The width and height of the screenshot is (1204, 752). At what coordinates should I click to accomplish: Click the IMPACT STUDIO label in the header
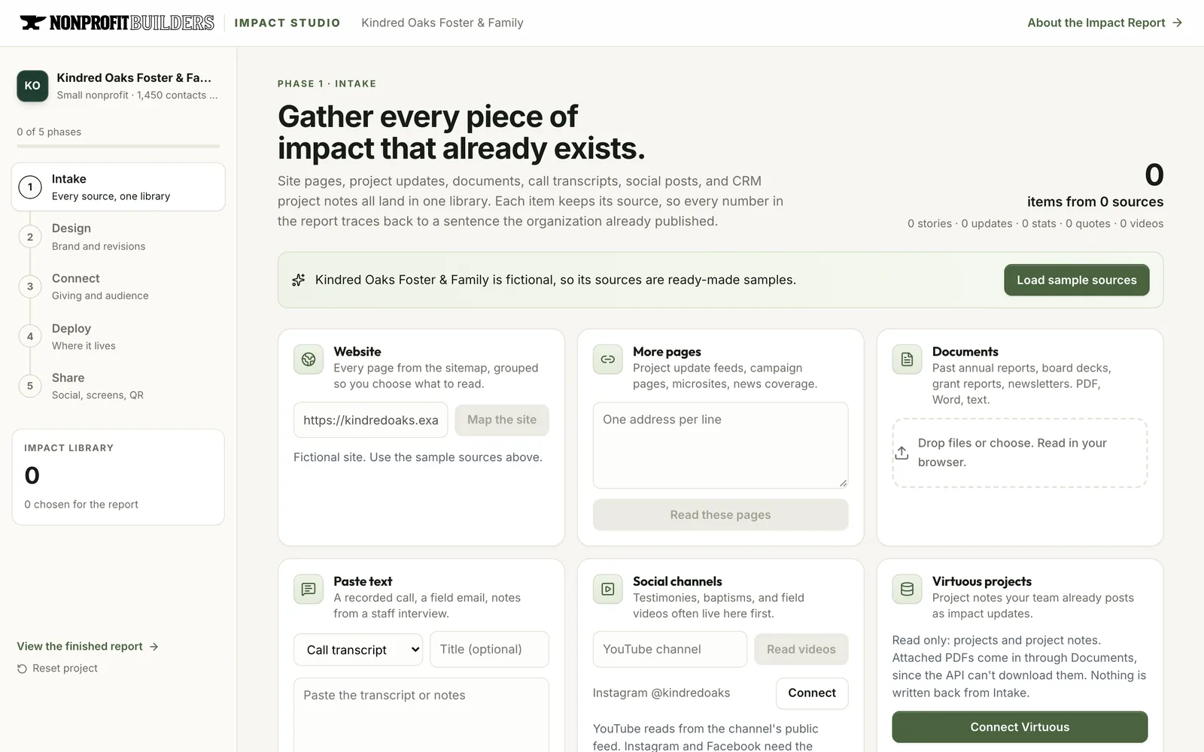click(x=287, y=23)
